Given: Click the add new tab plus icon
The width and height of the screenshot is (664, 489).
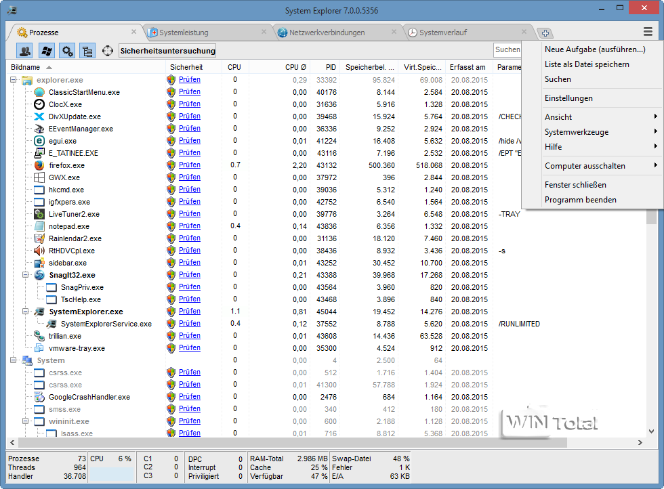Looking at the screenshot, I should [545, 33].
